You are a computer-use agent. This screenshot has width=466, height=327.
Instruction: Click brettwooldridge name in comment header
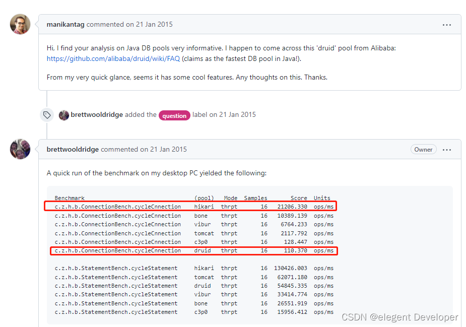coord(73,149)
